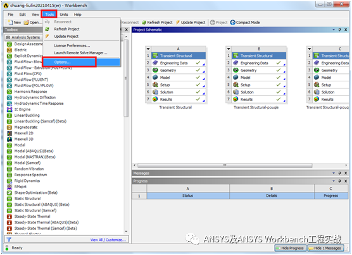The image size is (352, 255).
Task: Open View All / Customize... link
Action: 108,240
